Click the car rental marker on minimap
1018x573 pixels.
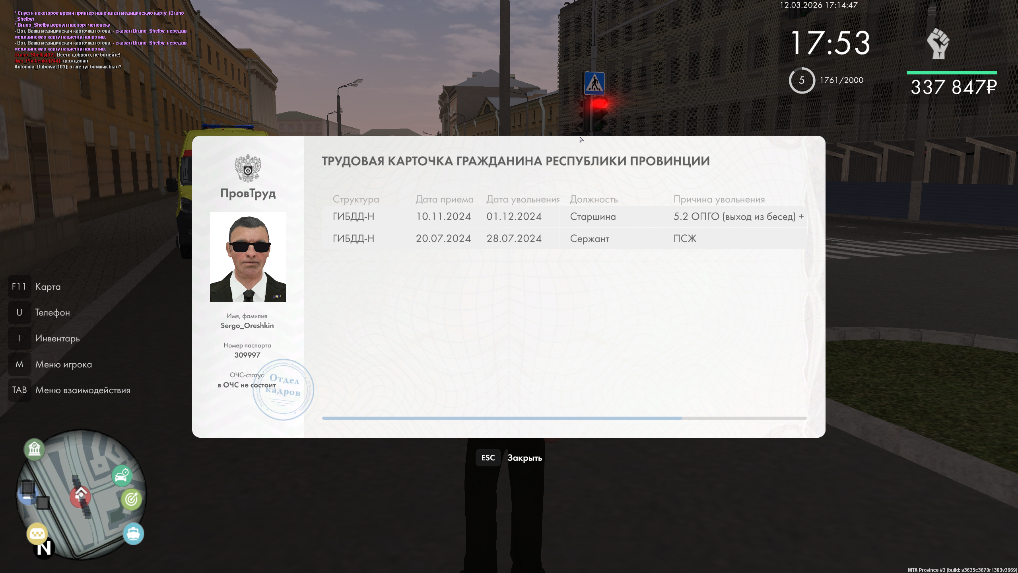click(x=122, y=476)
